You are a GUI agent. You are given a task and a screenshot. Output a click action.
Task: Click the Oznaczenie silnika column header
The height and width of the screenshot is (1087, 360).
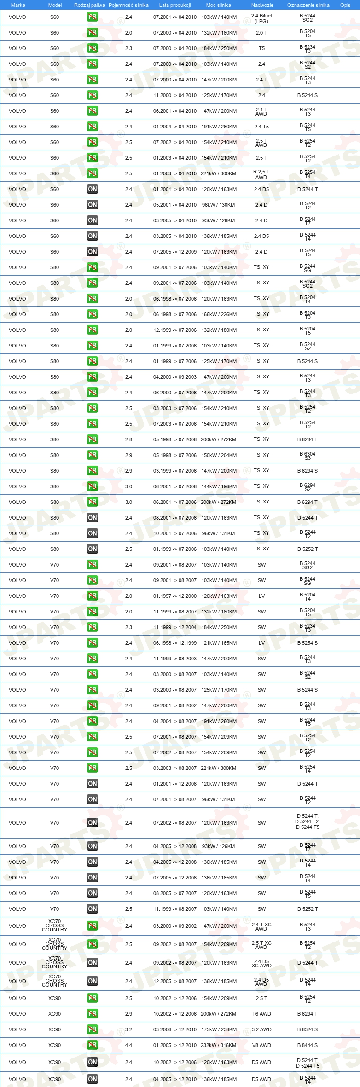(x=308, y=5)
